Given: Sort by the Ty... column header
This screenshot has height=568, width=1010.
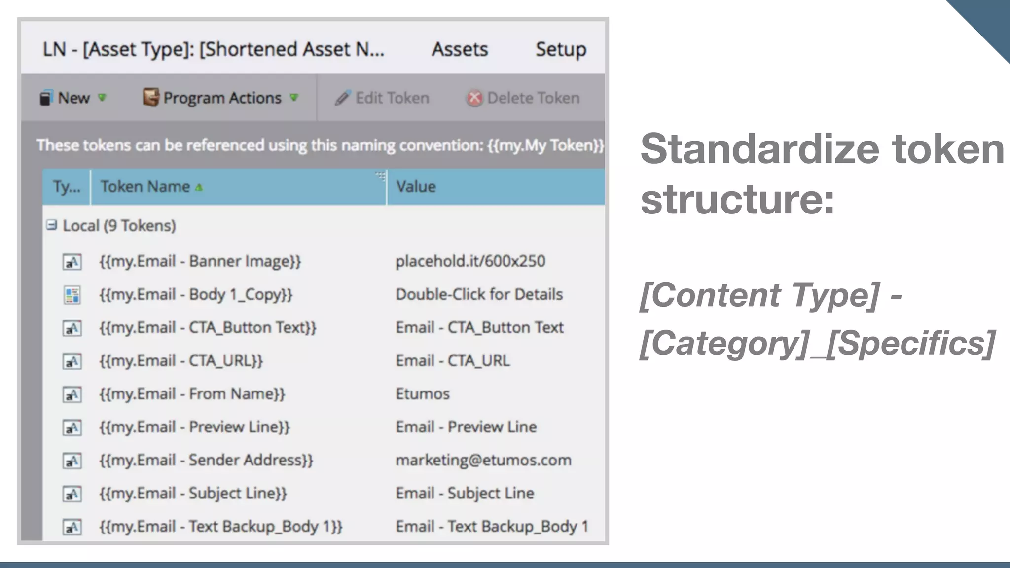Looking at the screenshot, I should [x=67, y=187].
